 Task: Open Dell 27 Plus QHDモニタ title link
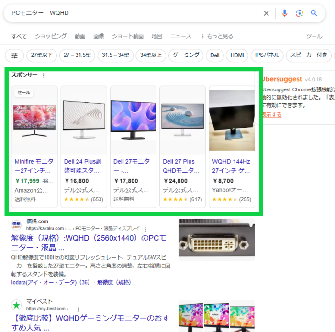pos(181,166)
